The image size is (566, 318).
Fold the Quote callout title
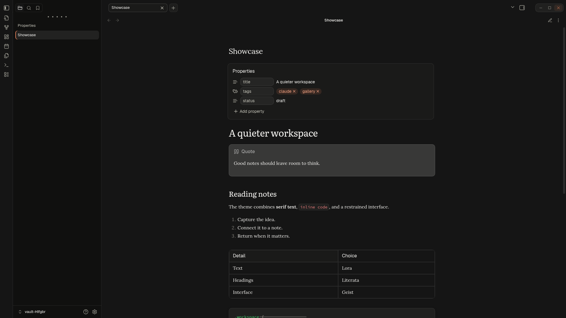click(248, 152)
